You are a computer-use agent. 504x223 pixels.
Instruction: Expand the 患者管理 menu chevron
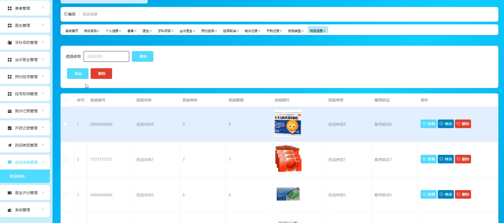43,8
